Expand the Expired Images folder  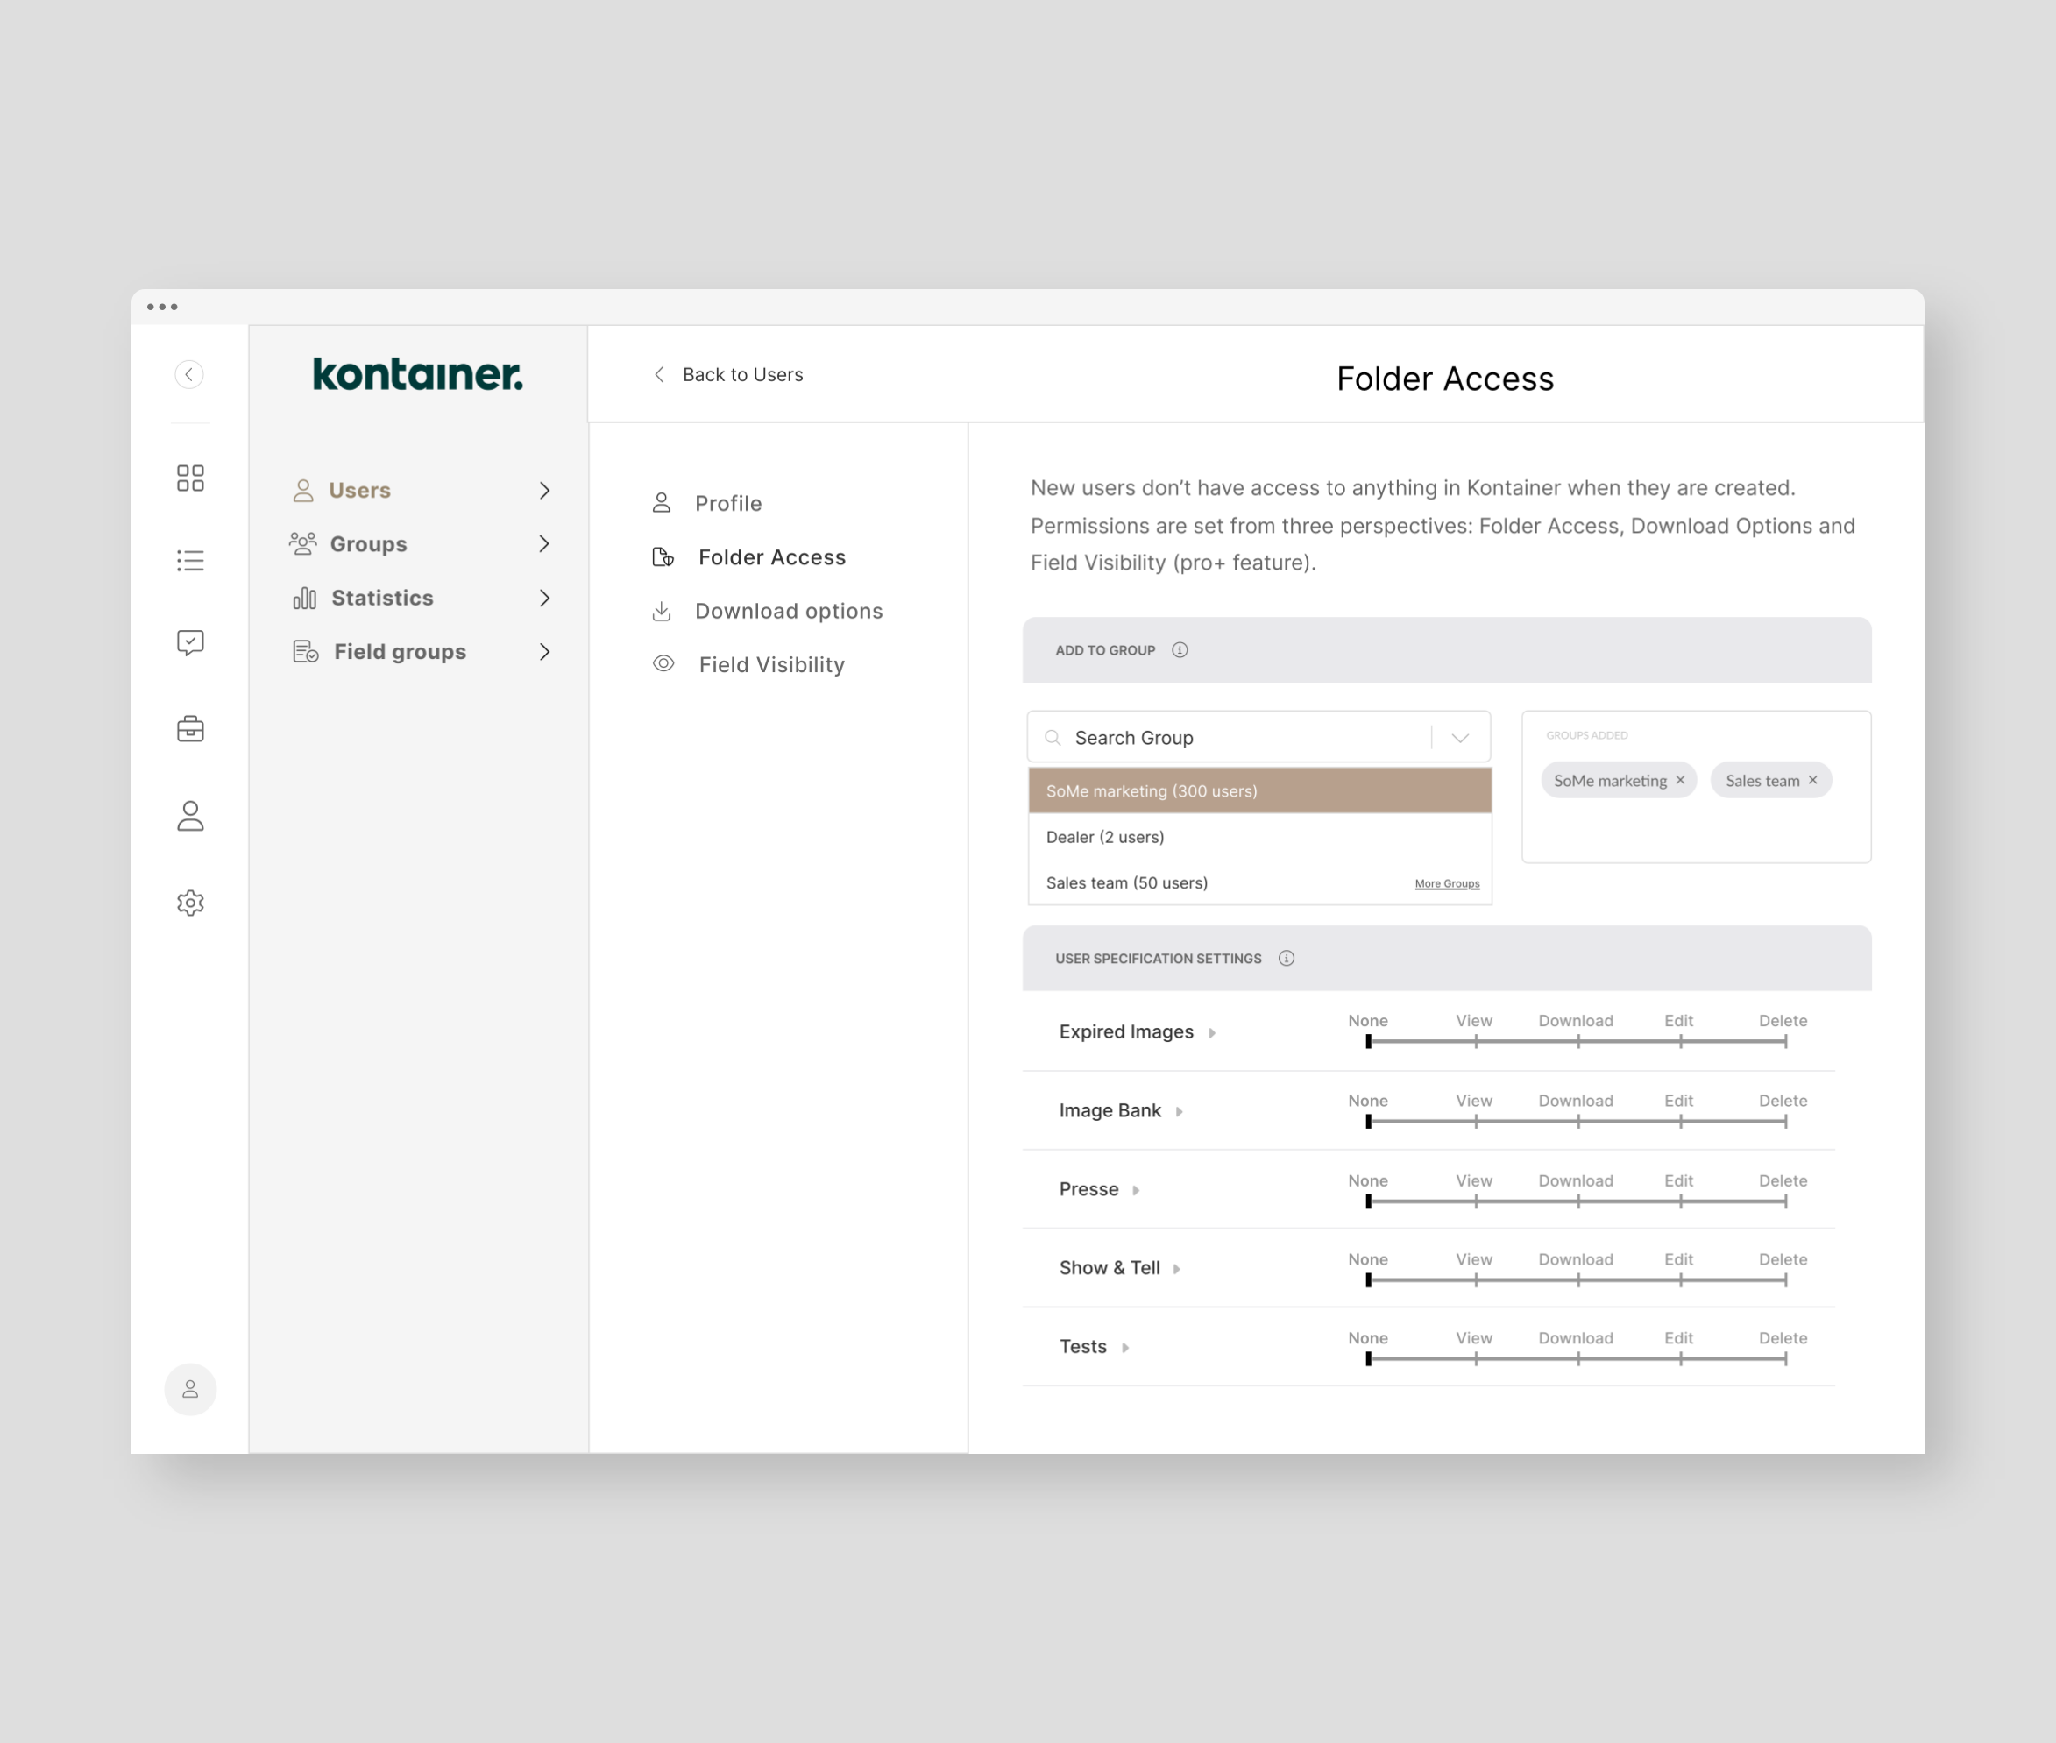tap(1212, 1032)
